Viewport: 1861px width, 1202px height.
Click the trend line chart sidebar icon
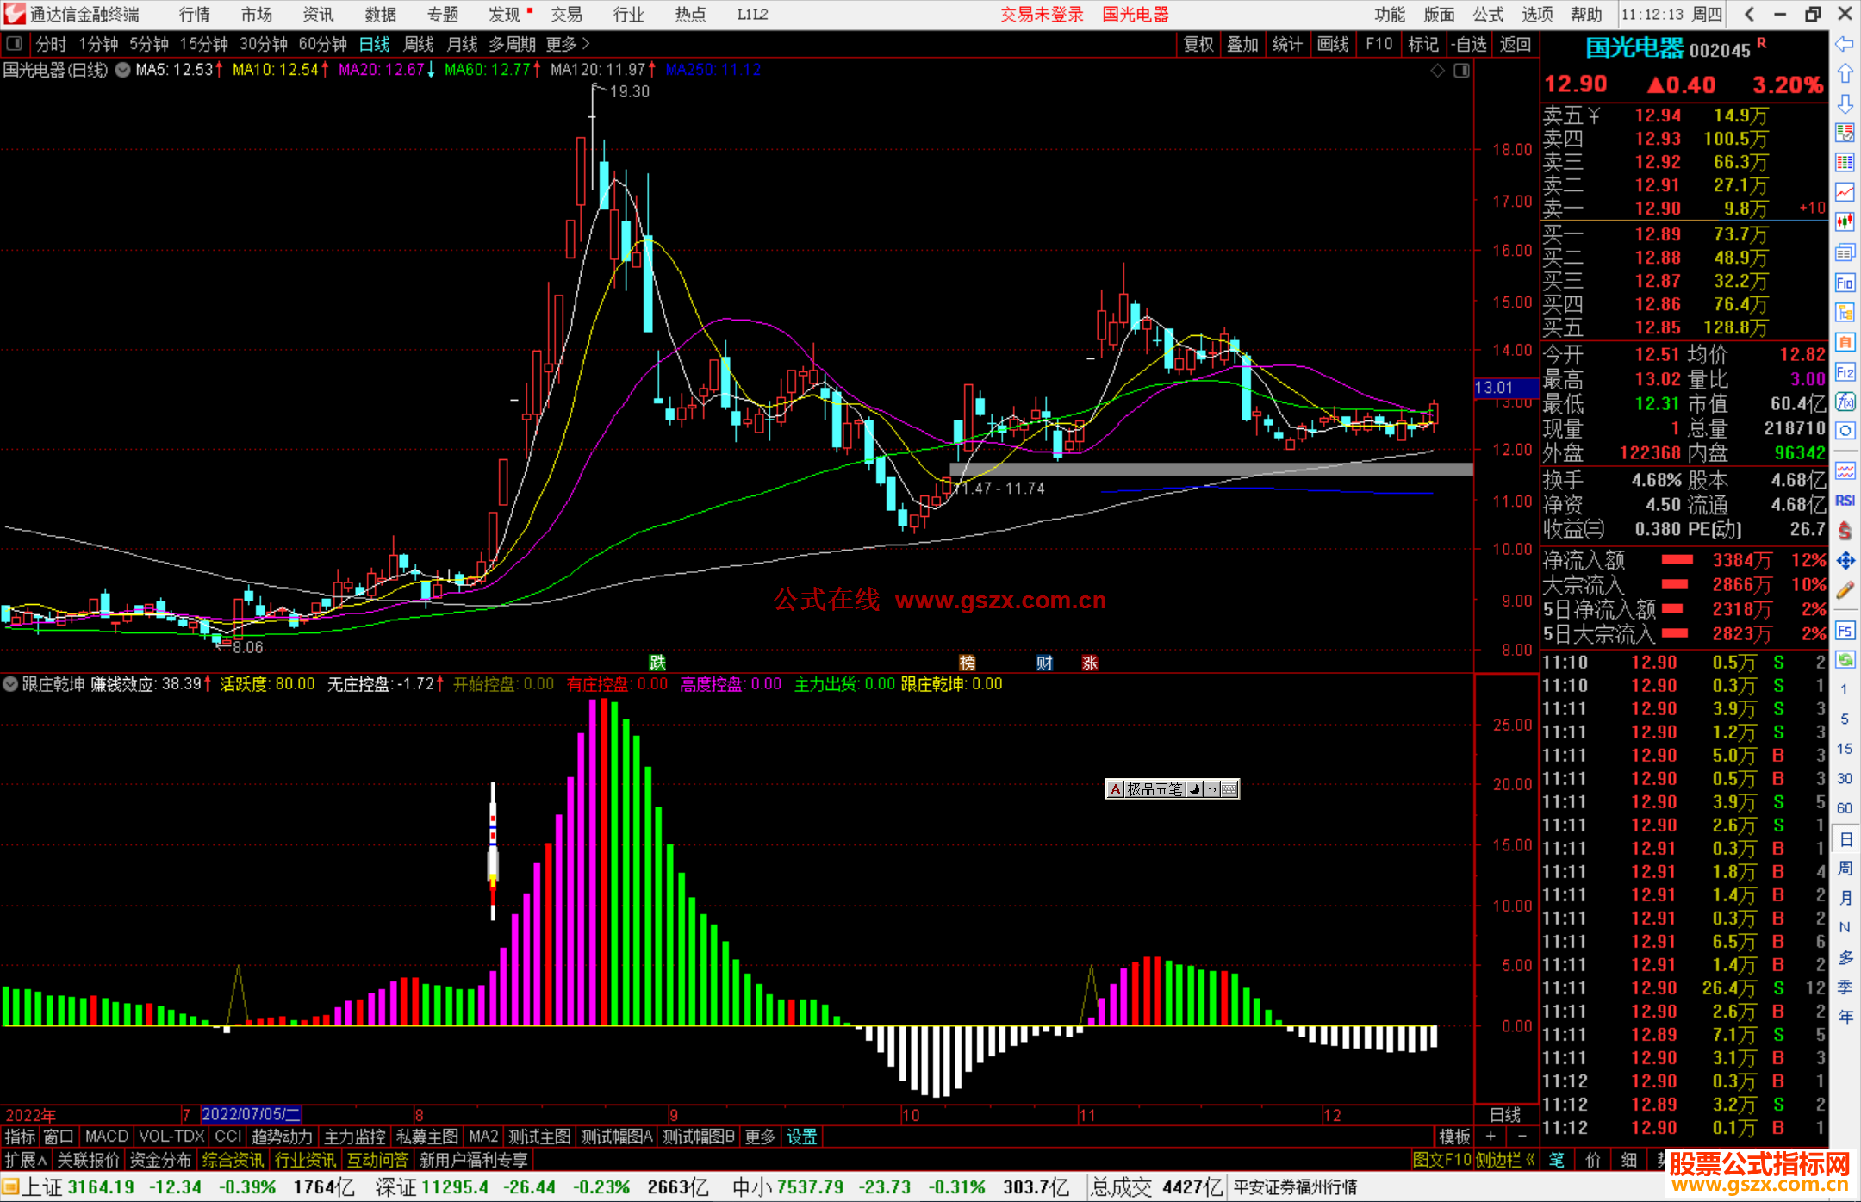[x=1845, y=192]
